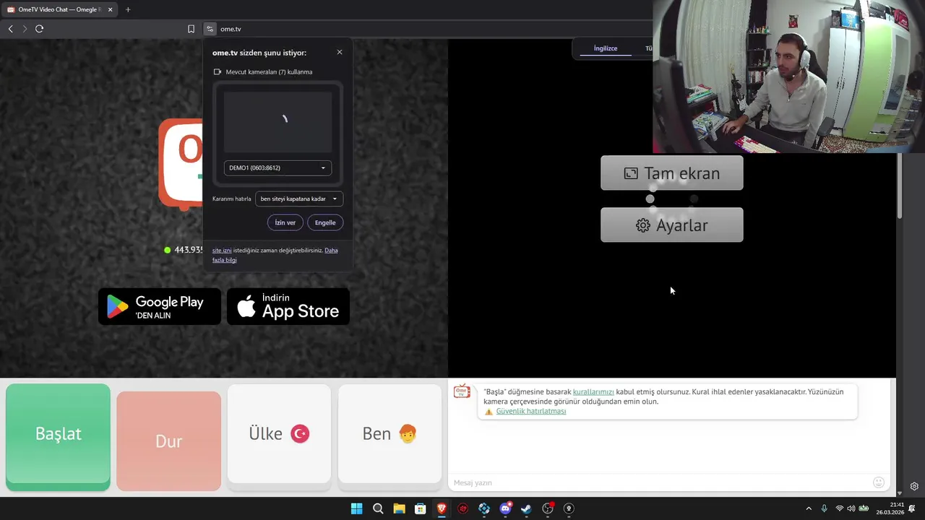Image resolution: width=925 pixels, height=520 pixels.
Task: Open Microsoft Store from taskbar
Action: [x=420, y=508]
